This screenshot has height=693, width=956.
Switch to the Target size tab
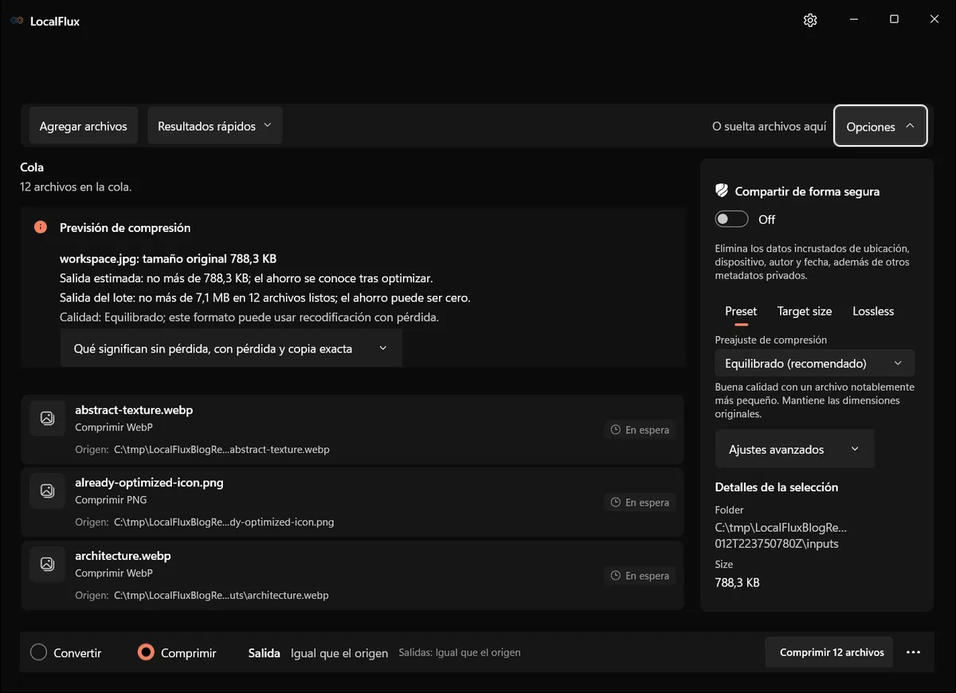805,311
